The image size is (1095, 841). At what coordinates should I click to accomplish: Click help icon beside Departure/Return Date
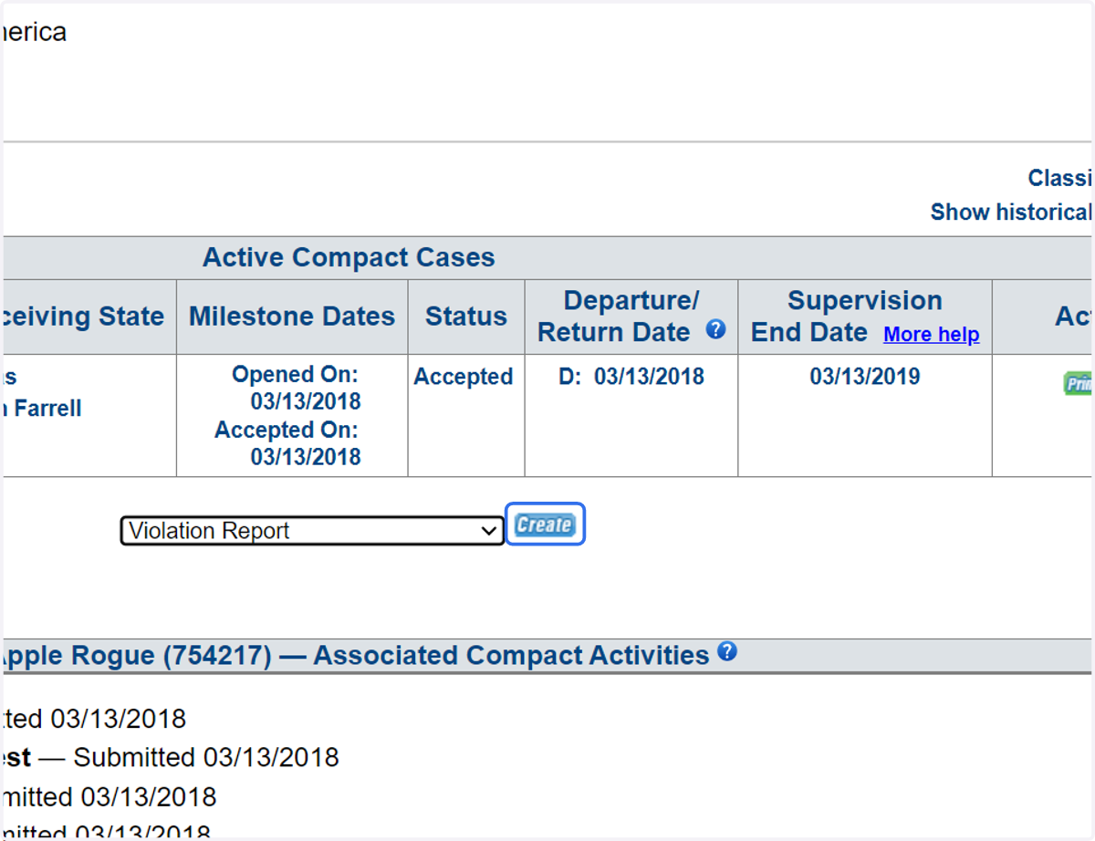(716, 329)
